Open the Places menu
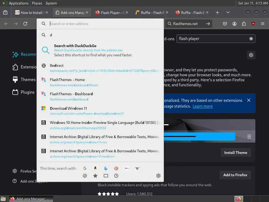269x202 pixels. 37,3
